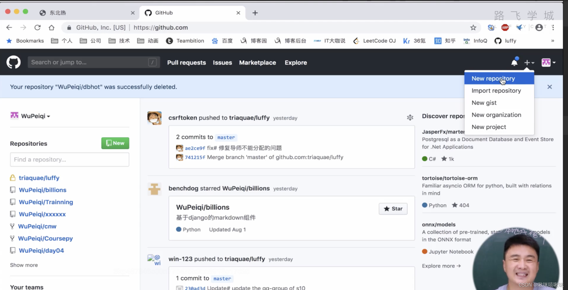Screen dimensions: 568x290
Task: Open the notifications bell icon
Action: tap(514, 62)
